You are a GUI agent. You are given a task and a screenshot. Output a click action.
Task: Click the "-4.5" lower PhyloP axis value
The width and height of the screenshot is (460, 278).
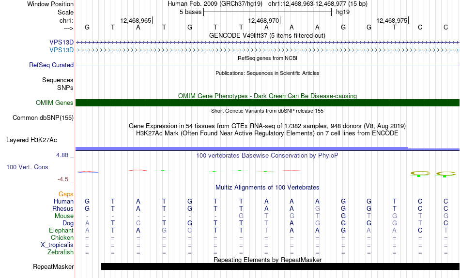click(63, 179)
